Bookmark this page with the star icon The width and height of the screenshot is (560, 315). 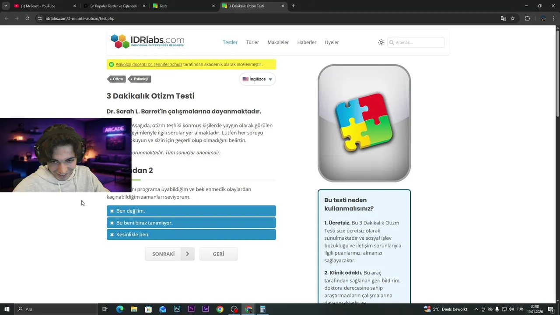tap(513, 18)
